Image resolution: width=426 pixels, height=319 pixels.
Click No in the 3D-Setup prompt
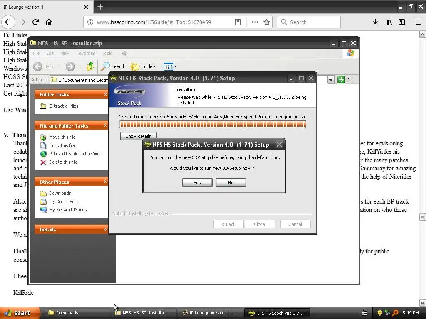(x=231, y=183)
